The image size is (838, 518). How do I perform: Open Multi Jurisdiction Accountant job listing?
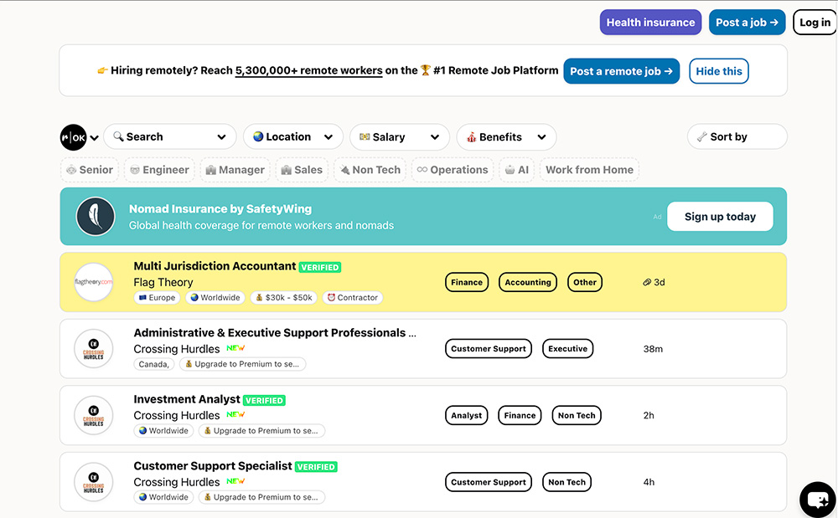[215, 266]
